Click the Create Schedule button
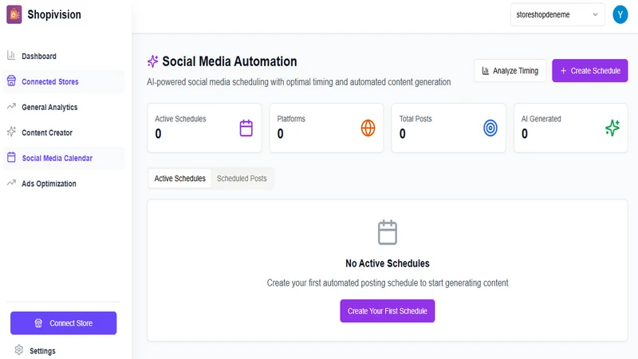Screen dimensions: 638x359 pos(589,70)
